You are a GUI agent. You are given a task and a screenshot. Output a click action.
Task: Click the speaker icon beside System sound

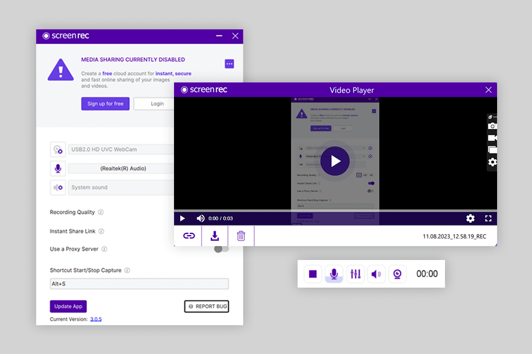click(58, 188)
